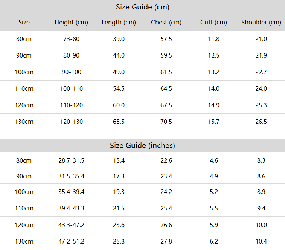Image resolution: width=285 pixels, height=250 pixels.
Task: Select the Chest (cm) column header
Action: pyautogui.click(x=166, y=22)
